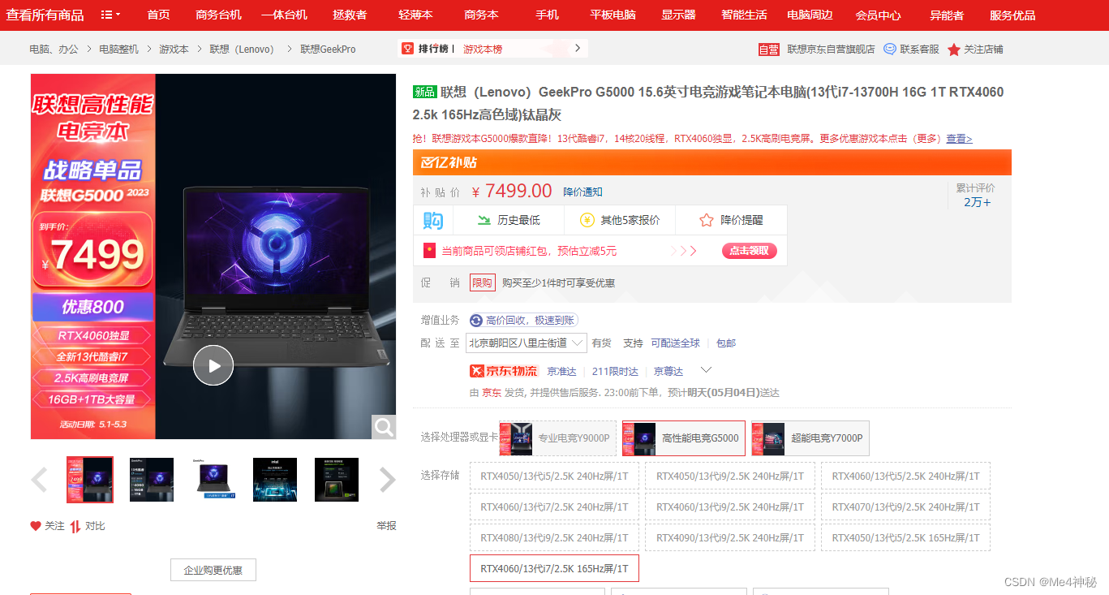Click the 2万+ review count
The height and width of the screenshot is (595, 1109).
(977, 202)
